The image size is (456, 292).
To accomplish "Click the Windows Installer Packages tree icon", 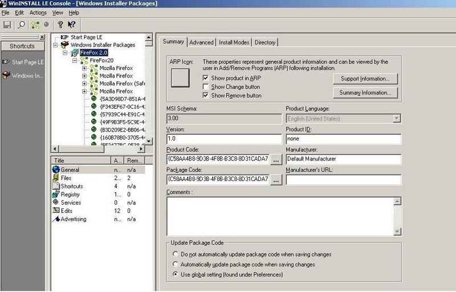I will (x=64, y=45).
